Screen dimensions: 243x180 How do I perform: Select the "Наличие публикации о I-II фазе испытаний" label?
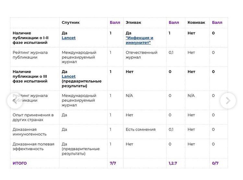point(30,38)
